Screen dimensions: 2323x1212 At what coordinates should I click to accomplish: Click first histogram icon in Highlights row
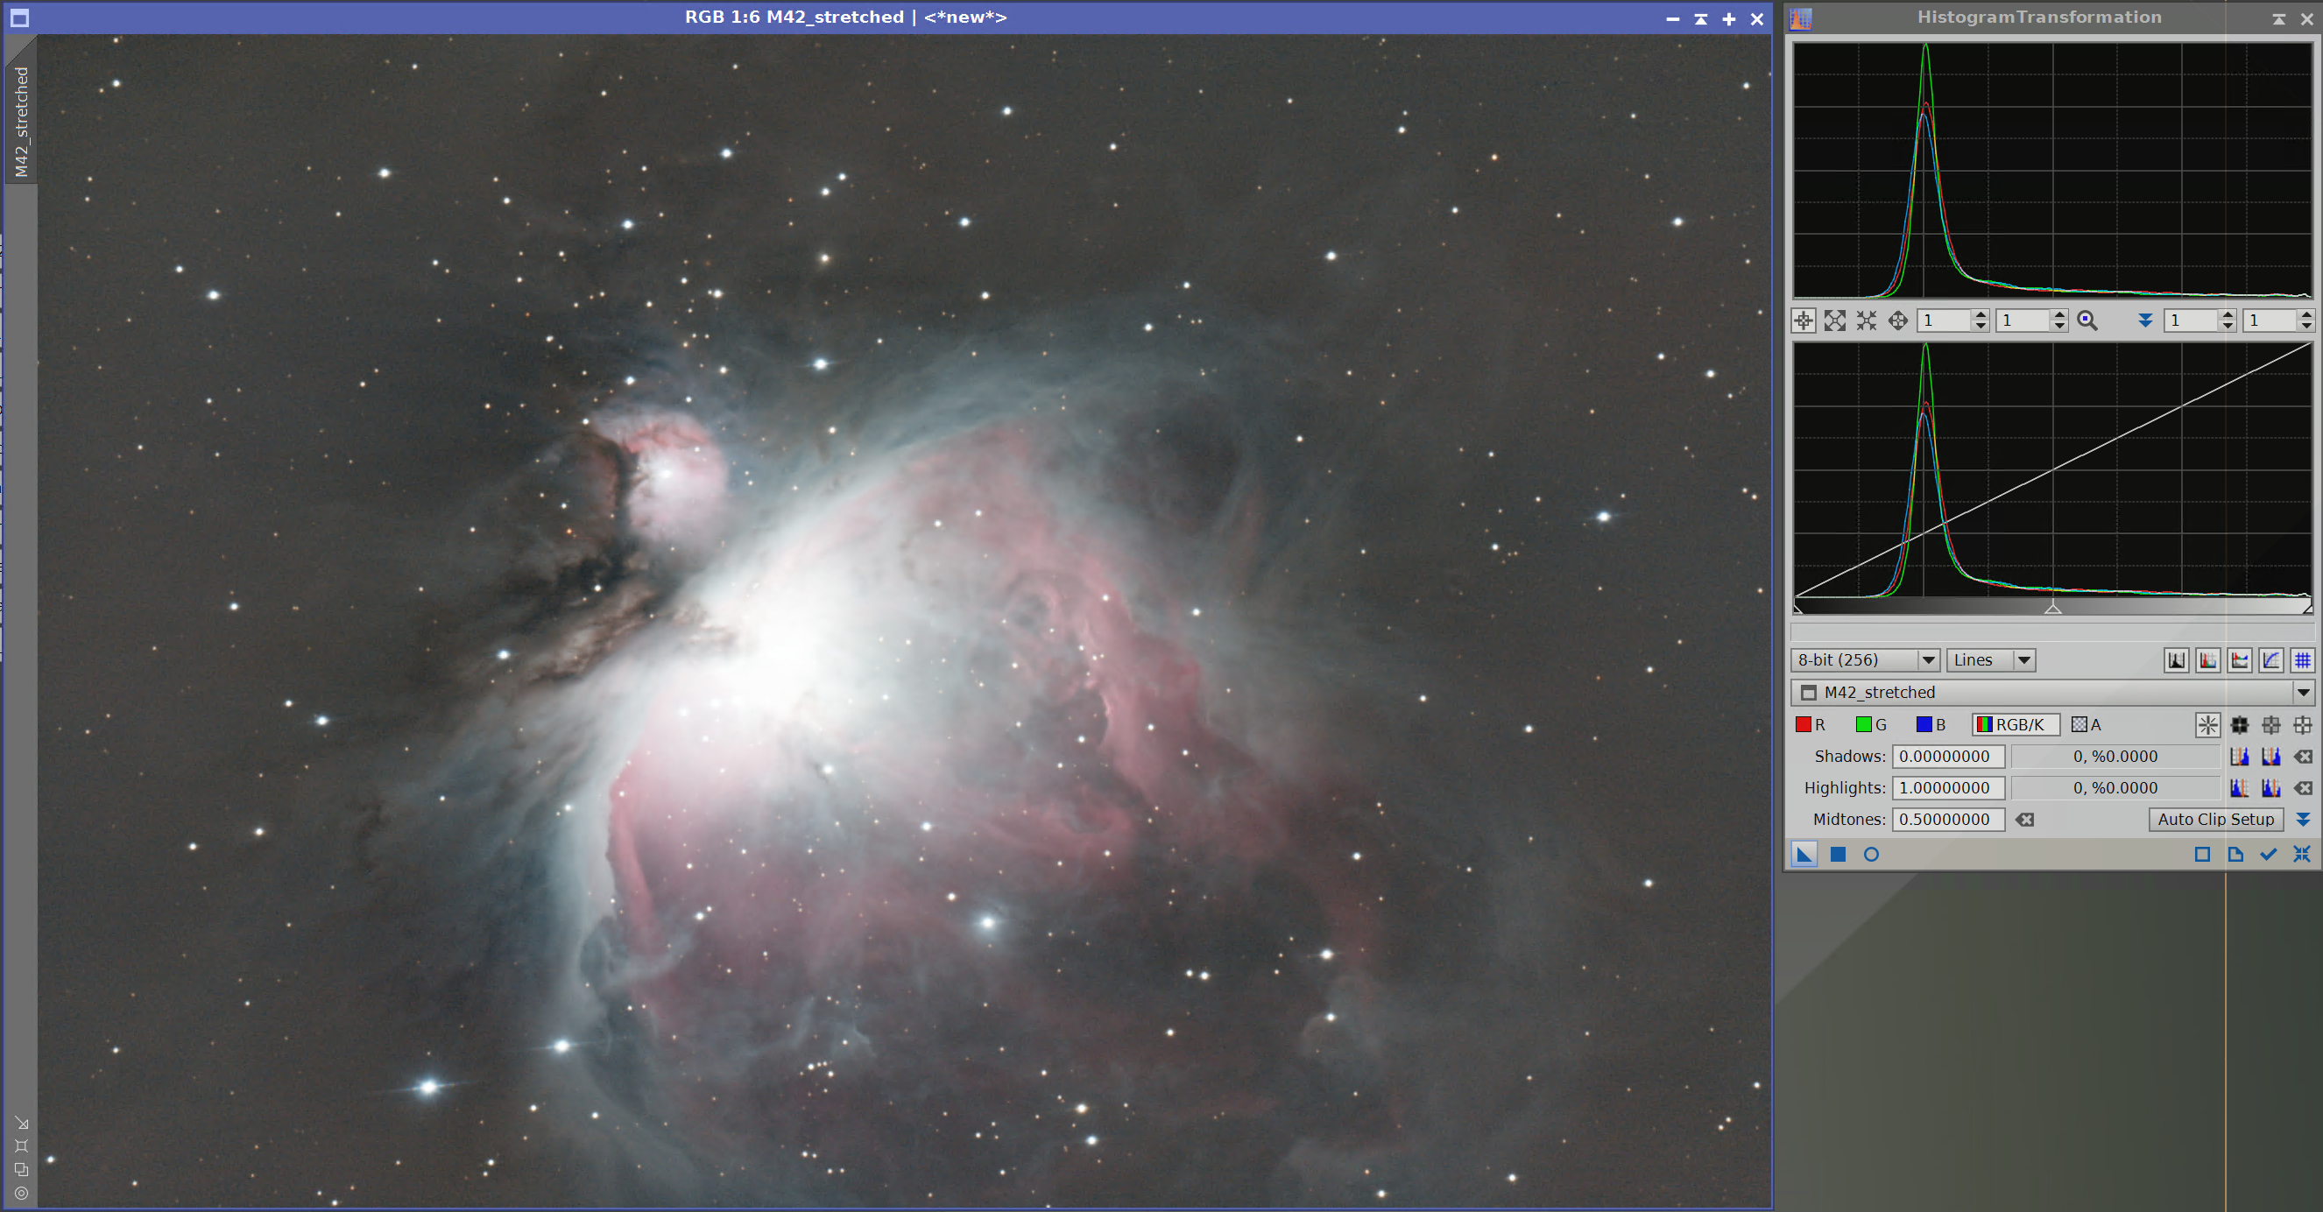pyautogui.click(x=2239, y=788)
